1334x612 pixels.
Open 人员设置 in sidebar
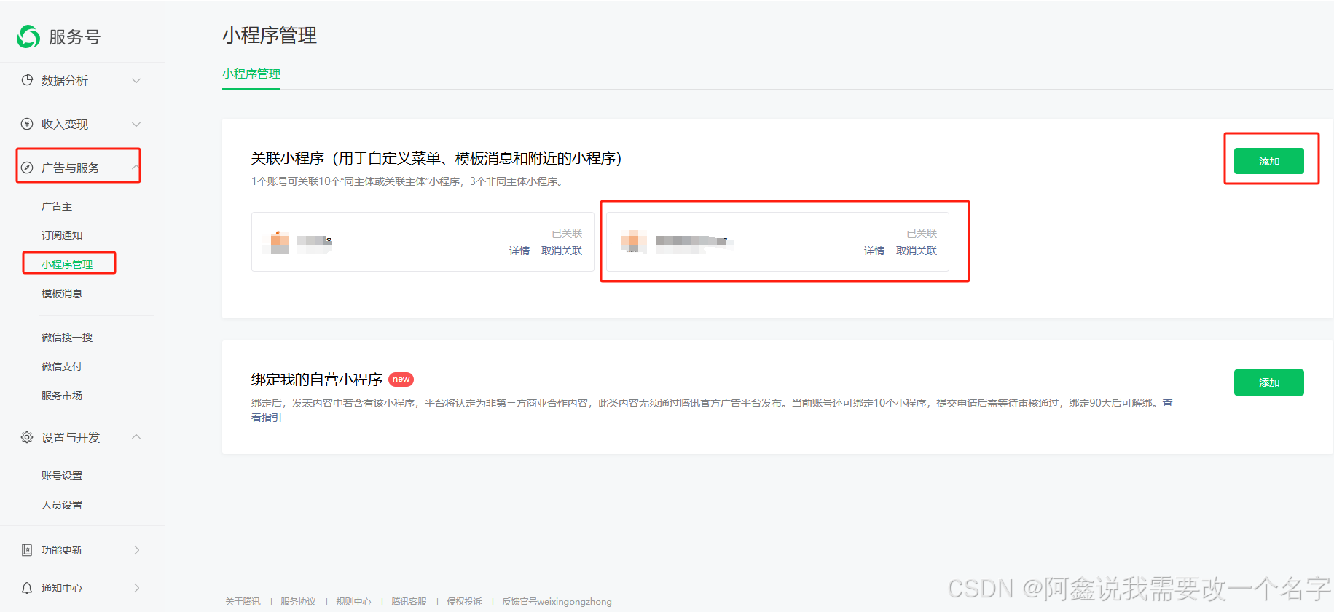tap(62, 505)
